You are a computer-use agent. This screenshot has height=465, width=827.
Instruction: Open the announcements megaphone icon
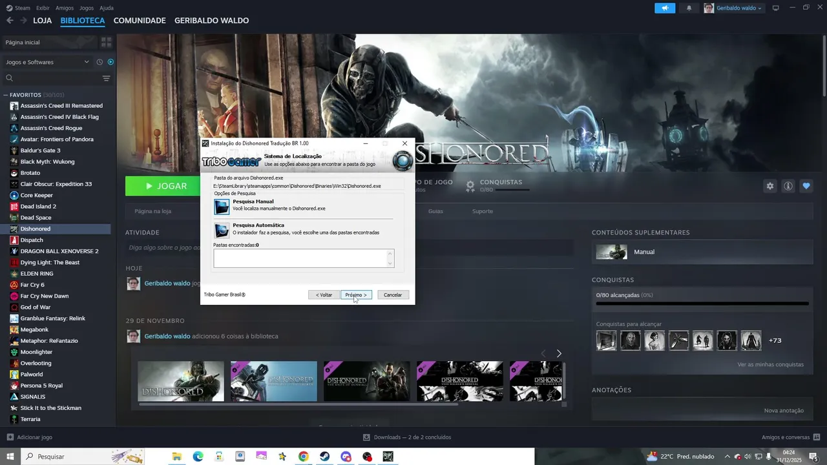665,8
